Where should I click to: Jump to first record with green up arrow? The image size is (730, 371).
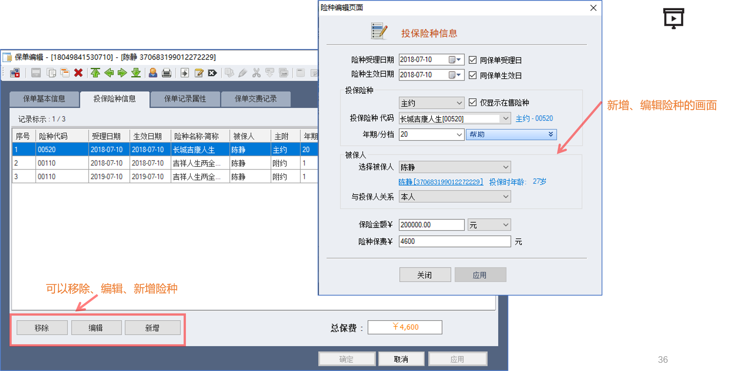tap(96, 73)
